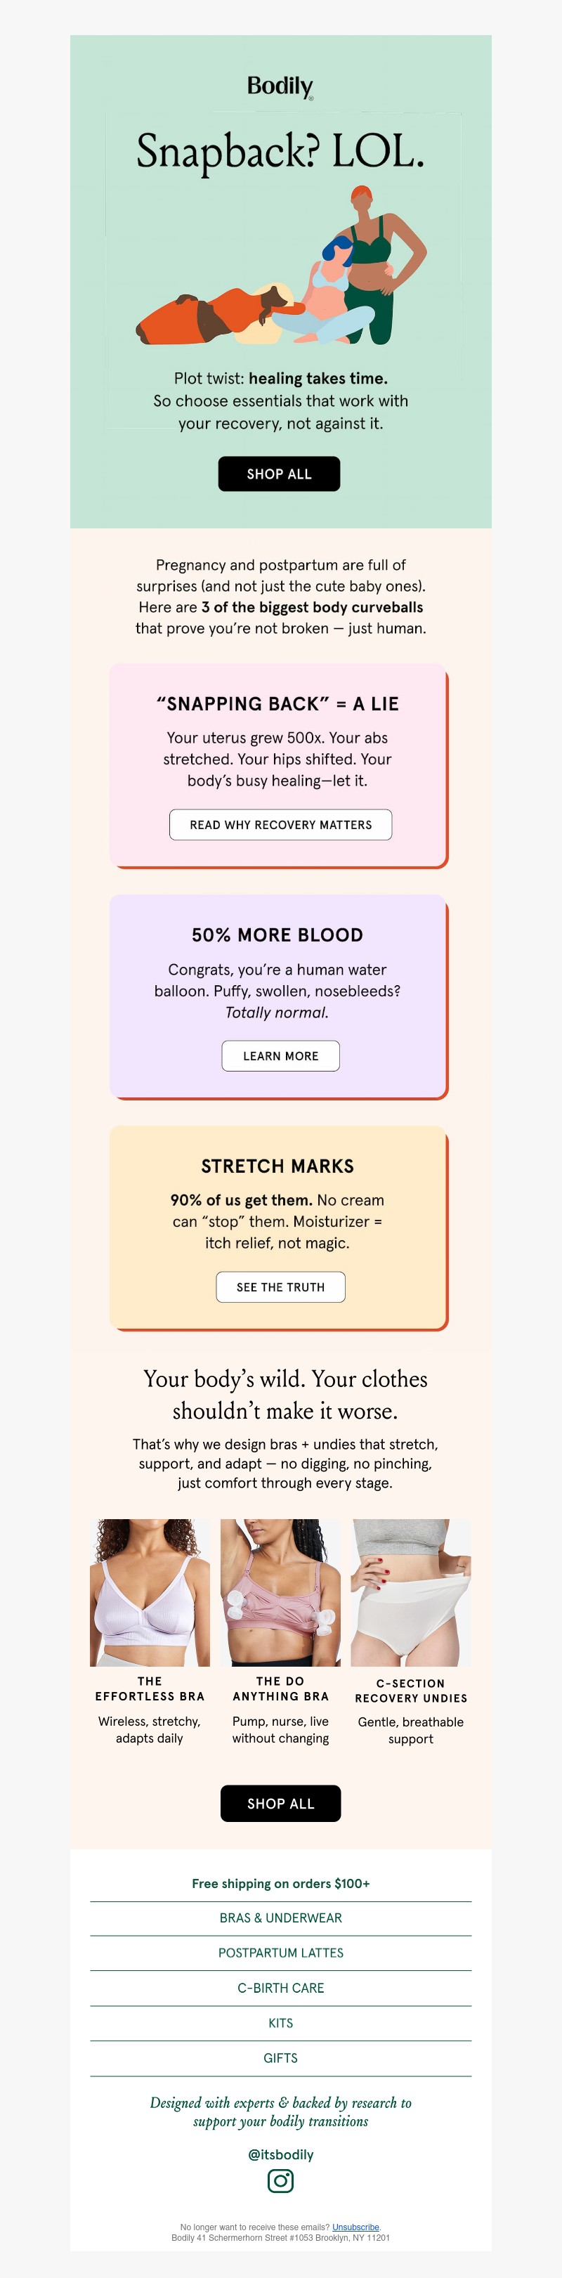Click the C-Section Recovery Undies title
562x2278 pixels.
pos(411,1691)
